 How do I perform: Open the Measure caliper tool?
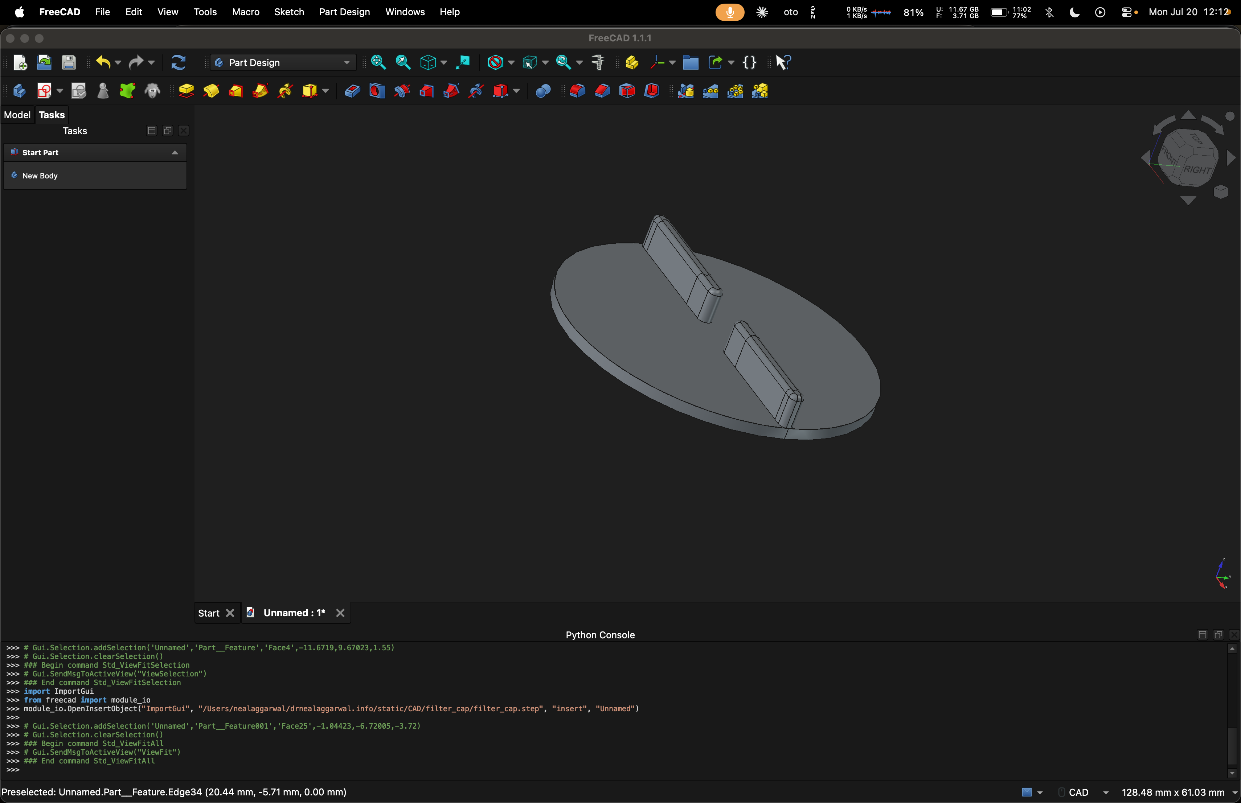coord(598,62)
